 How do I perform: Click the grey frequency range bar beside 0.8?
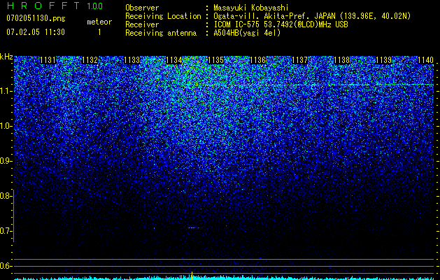(x=13, y=216)
